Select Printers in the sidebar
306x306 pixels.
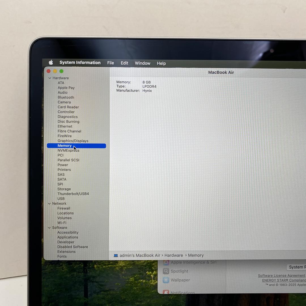pos(64,170)
